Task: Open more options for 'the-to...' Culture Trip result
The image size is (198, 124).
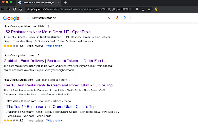Action: click(x=78, y=101)
